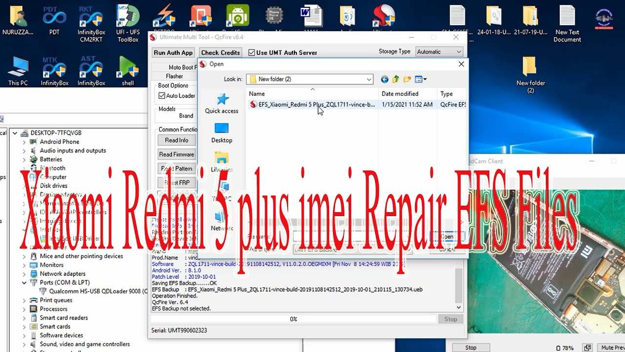Open the shell desktop shortcut
The image size is (625, 352).
pos(128,71)
